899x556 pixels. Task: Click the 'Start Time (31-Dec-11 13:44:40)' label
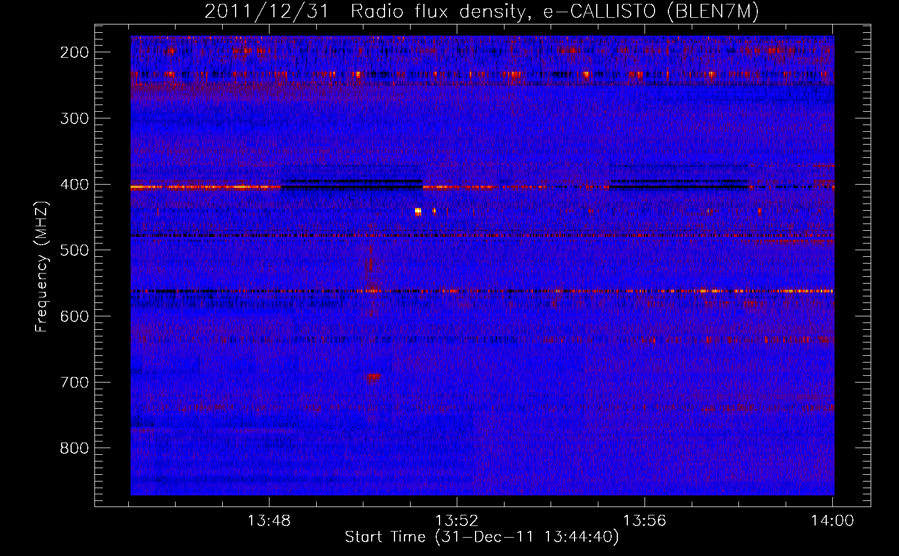tap(482, 537)
